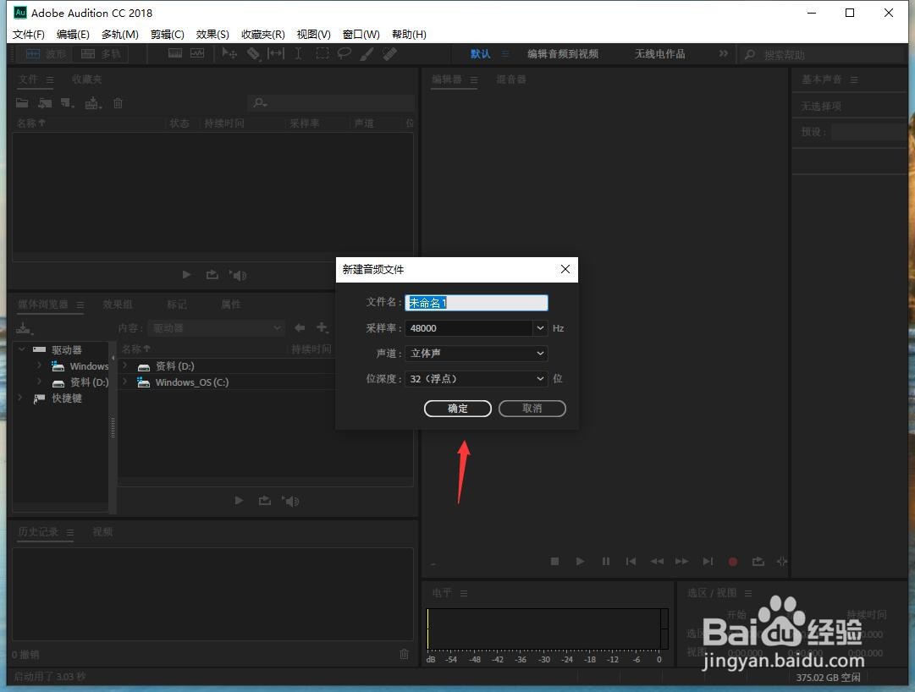Select the Time Selection I-beam tool

click(298, 53)
